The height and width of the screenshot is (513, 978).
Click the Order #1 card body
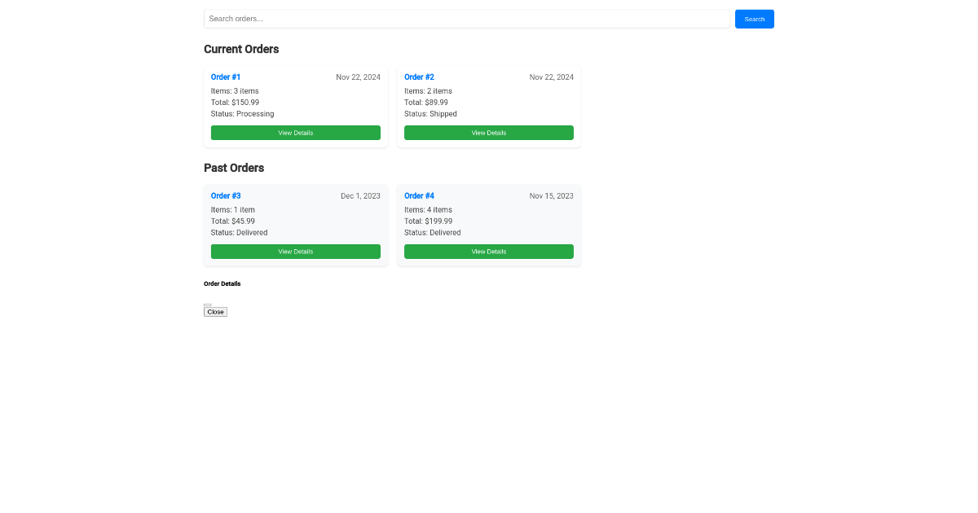(x=295, y=103)
